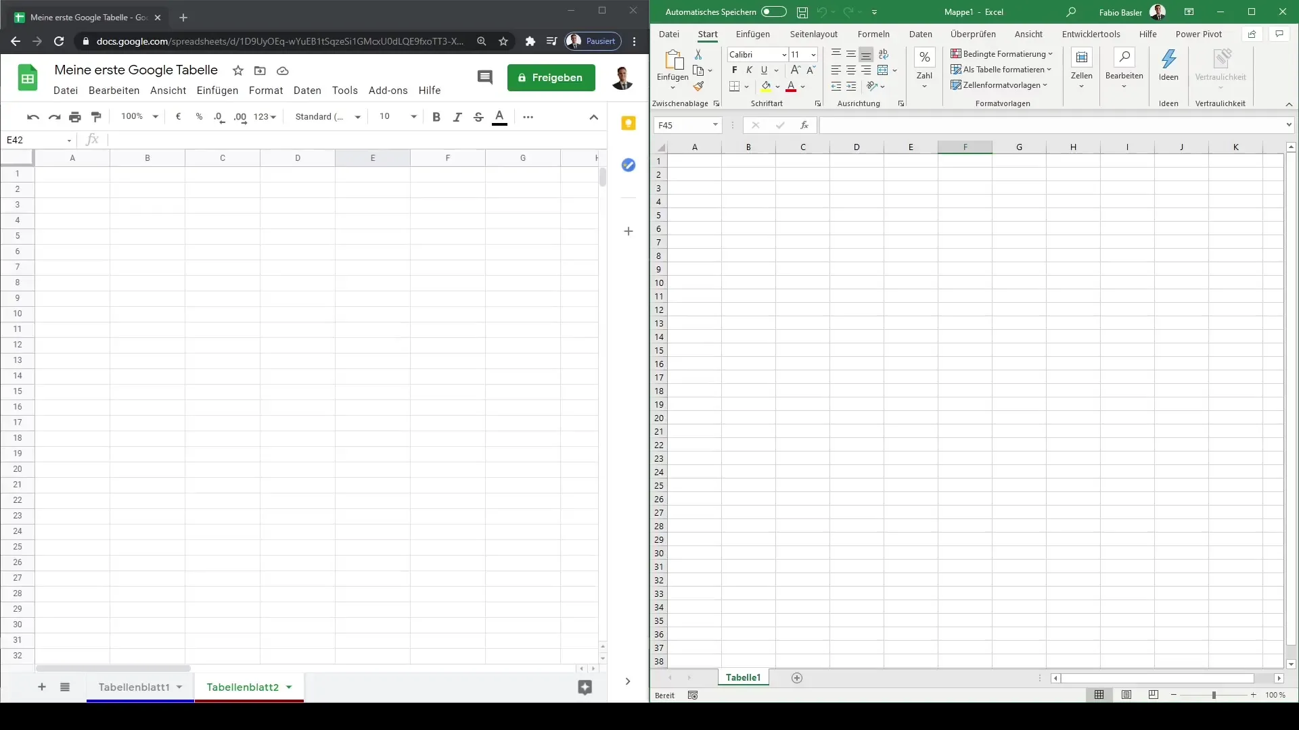Open Add-ons menu in Google Sheets
Screen dimensions: 1299x730
[x=388, y=91]
